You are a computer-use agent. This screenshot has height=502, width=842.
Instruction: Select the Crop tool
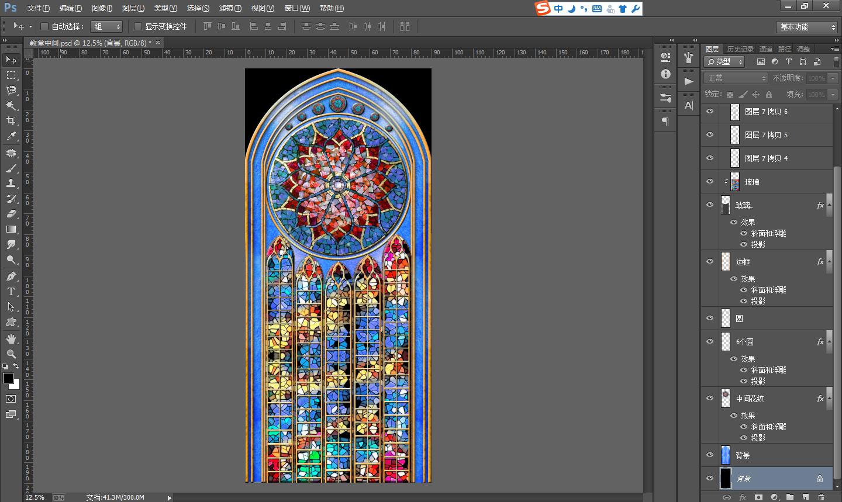pos(11,121)
